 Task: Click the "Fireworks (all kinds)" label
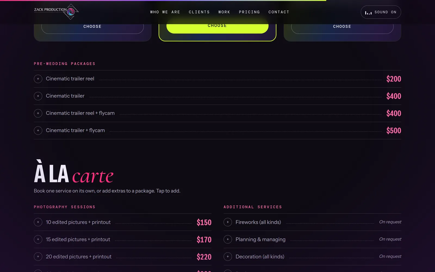click(x=258, y=222)
